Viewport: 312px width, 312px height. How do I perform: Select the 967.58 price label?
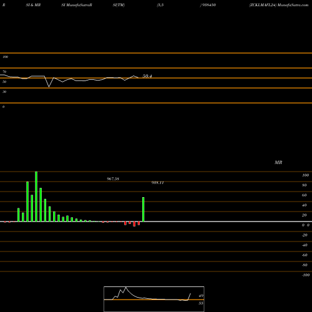113,179
